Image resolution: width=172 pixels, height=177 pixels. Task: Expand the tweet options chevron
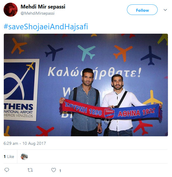tap(165, 10)
